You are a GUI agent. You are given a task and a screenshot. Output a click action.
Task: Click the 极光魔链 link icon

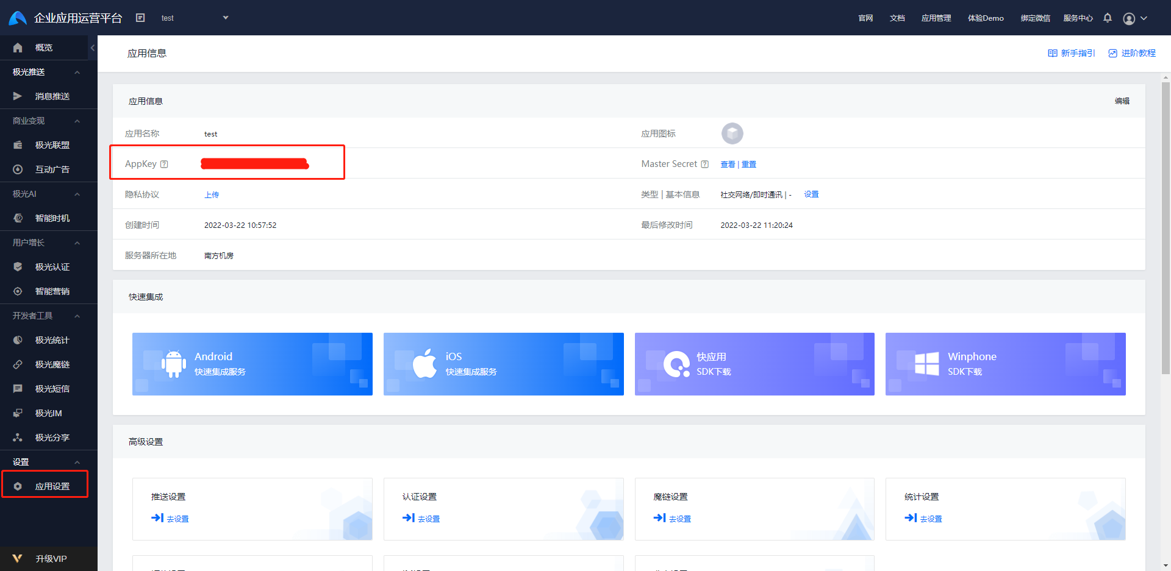click(x=18, y=364)
